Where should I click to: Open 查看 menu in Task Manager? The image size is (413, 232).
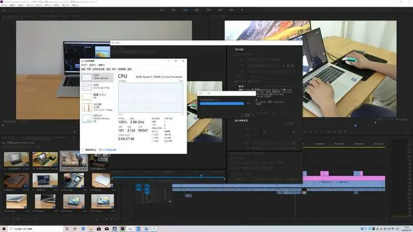coord(101,64)
